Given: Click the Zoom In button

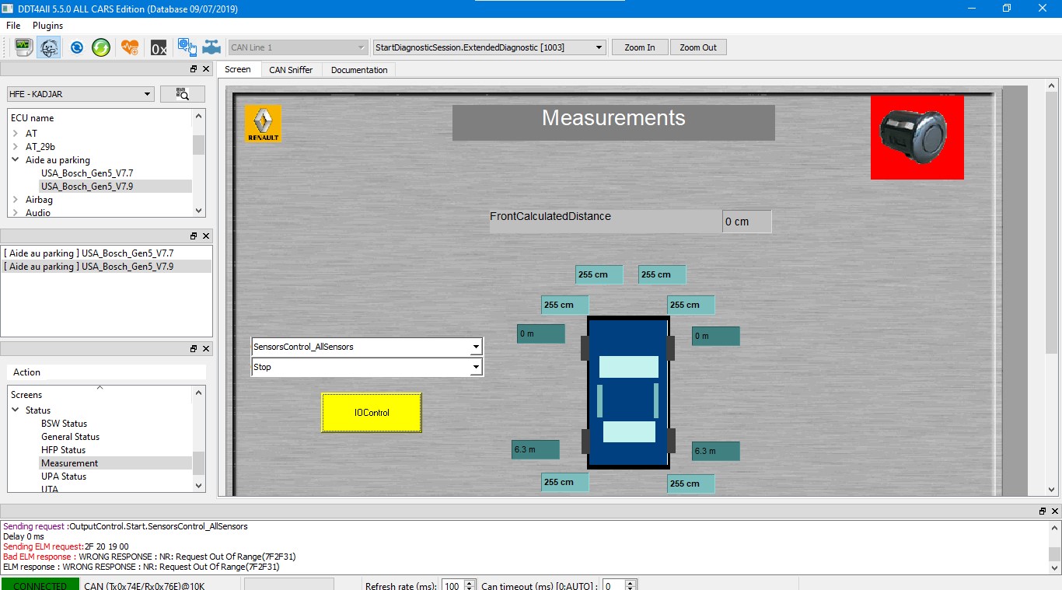Looking at the screenshot, I should 640,47.
